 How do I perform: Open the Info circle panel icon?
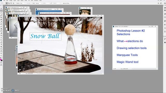[165, 32]
